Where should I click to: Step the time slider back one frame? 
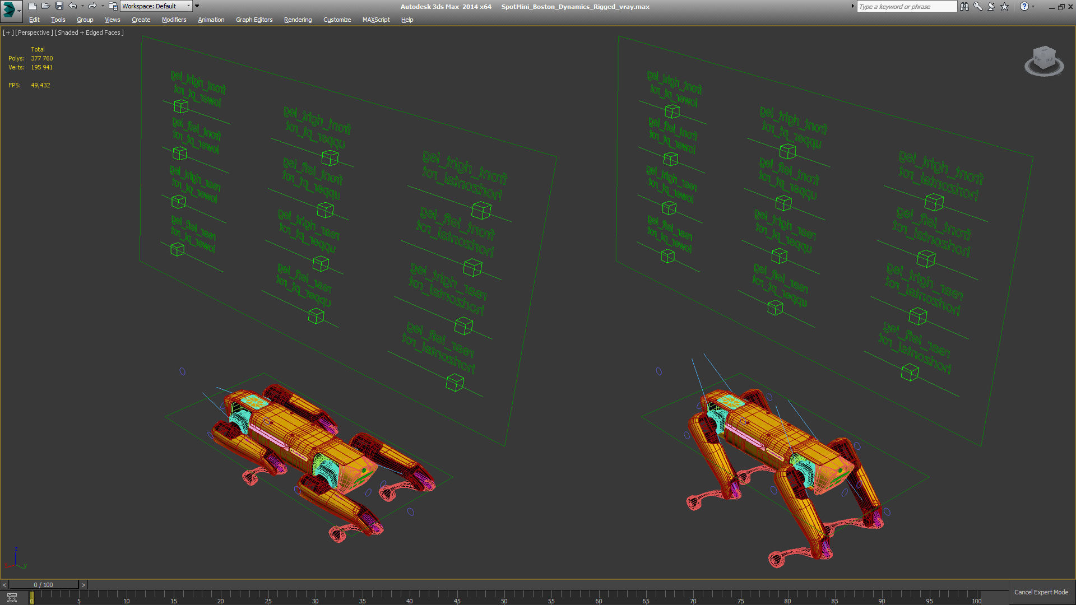(x=4, y=585)
